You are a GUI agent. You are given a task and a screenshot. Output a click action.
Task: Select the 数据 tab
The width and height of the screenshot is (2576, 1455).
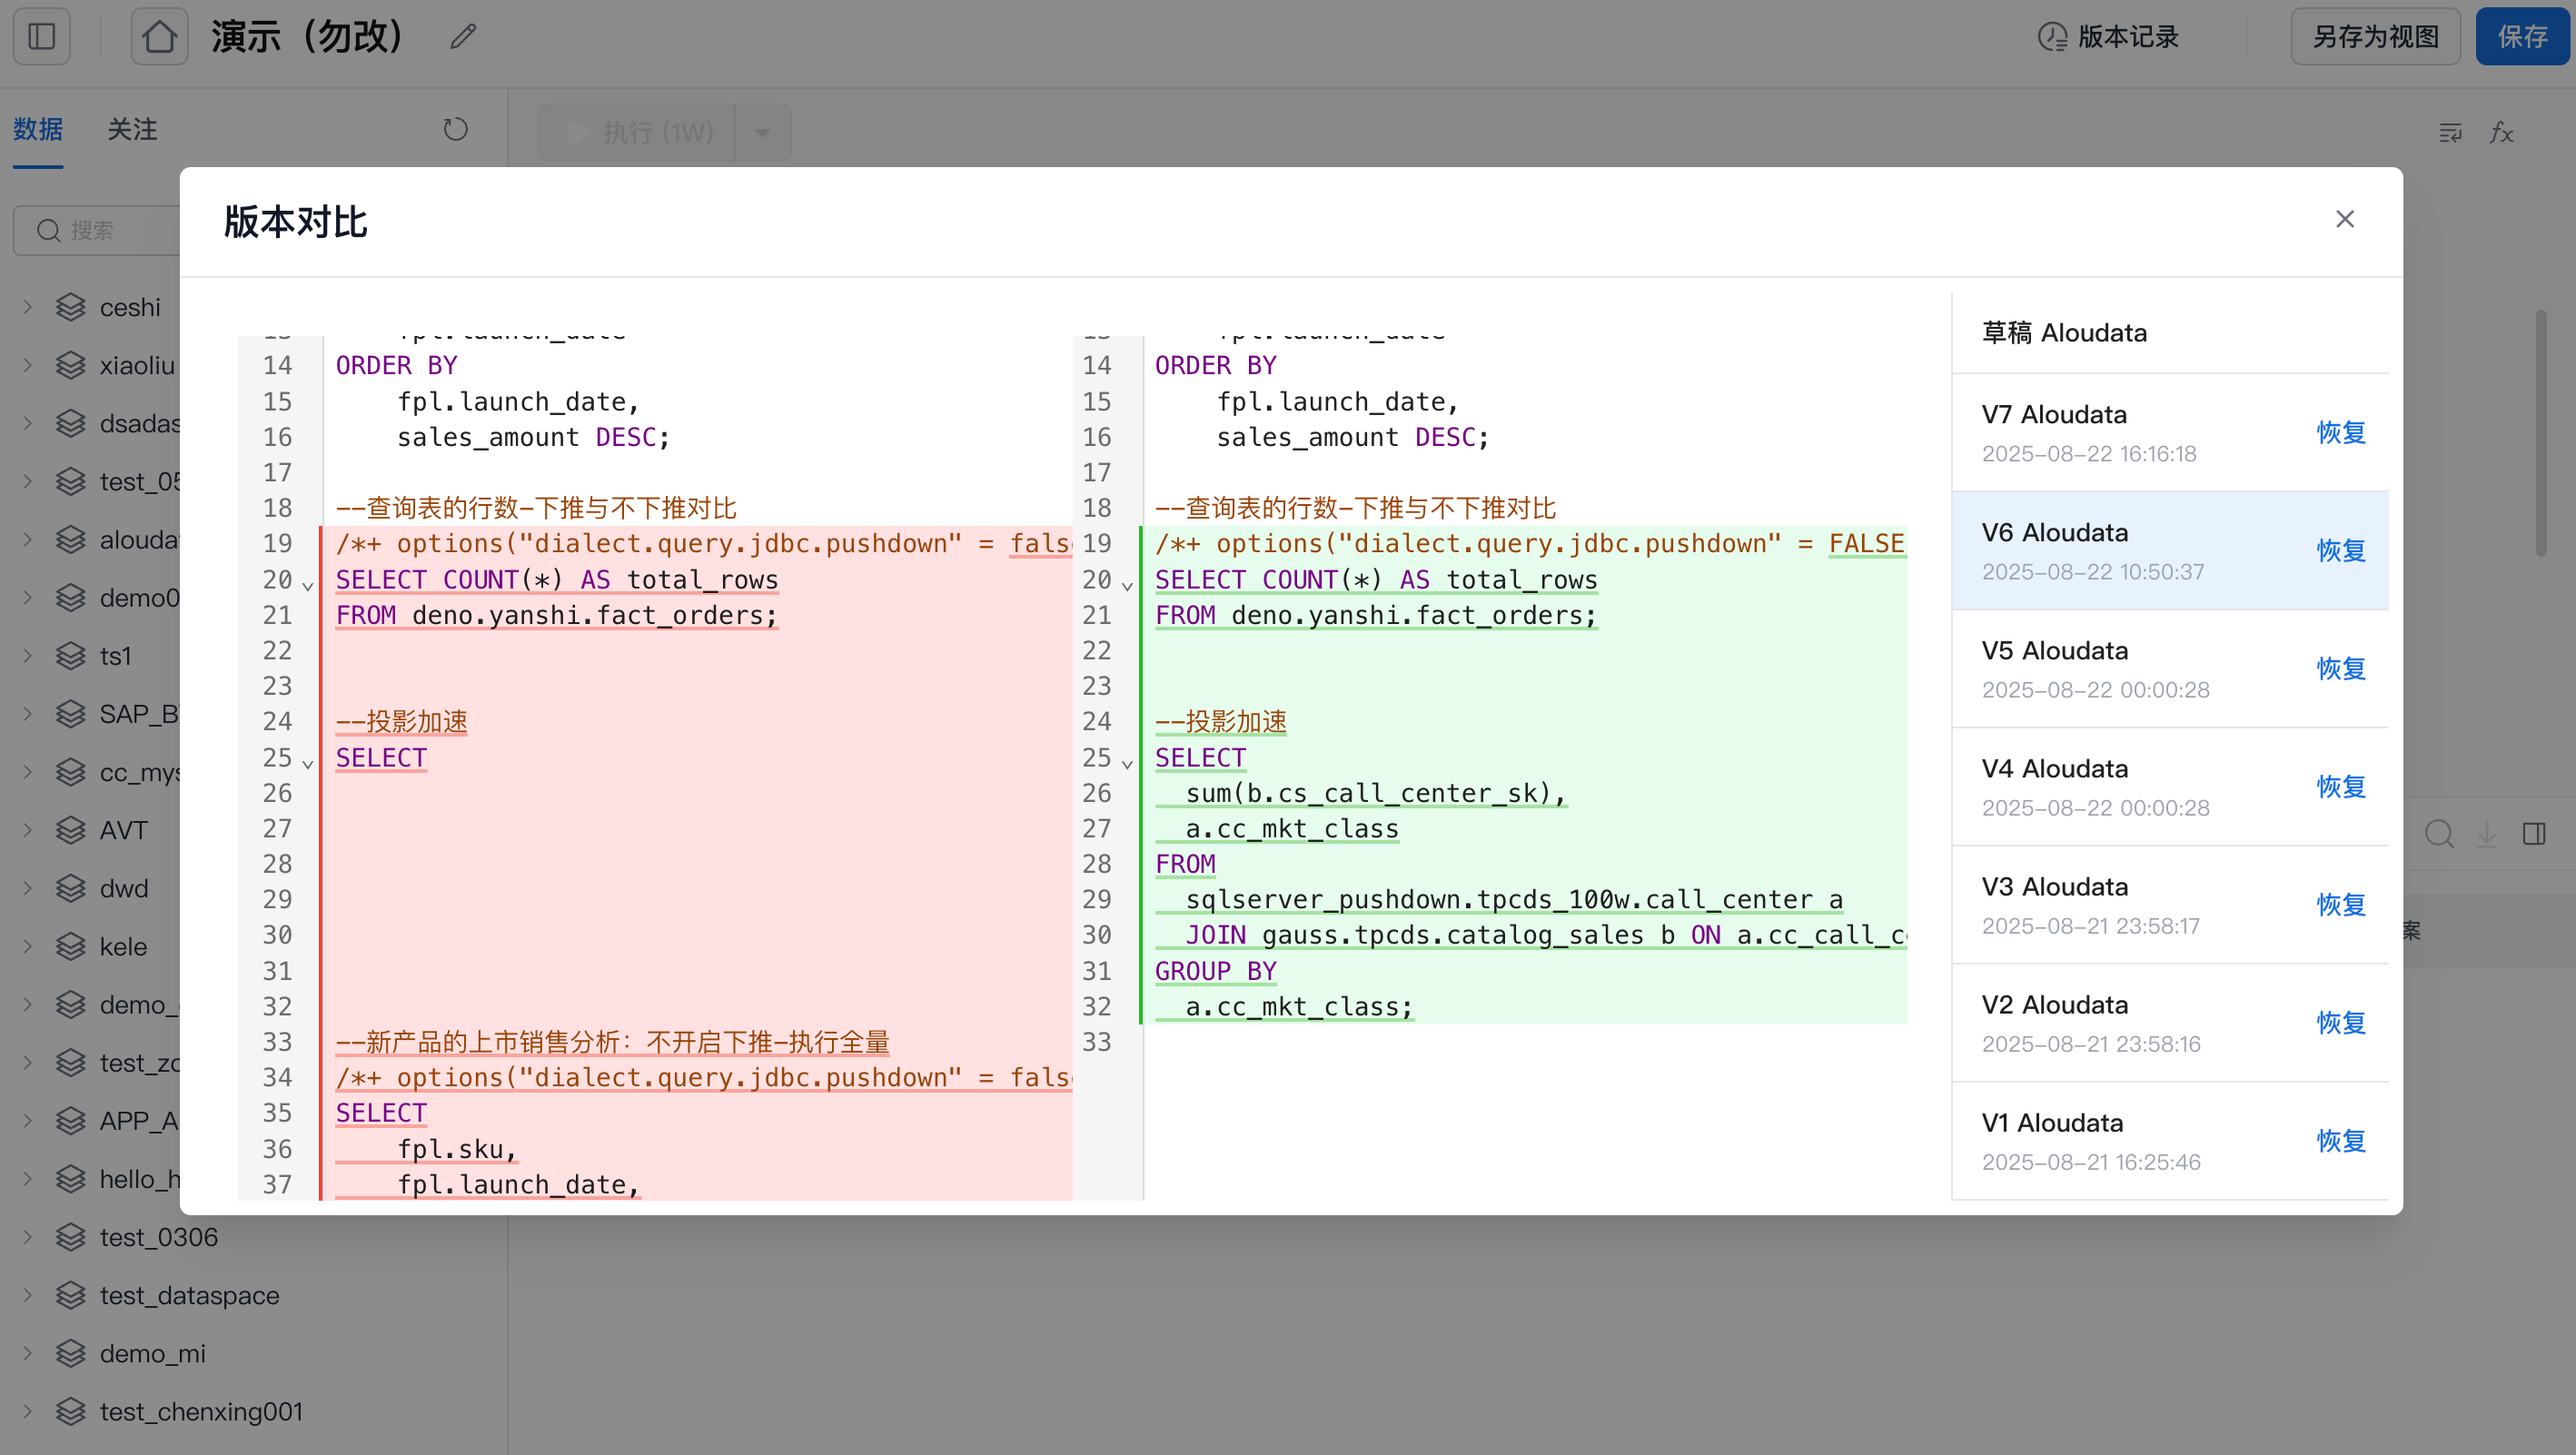pos(38,129)
